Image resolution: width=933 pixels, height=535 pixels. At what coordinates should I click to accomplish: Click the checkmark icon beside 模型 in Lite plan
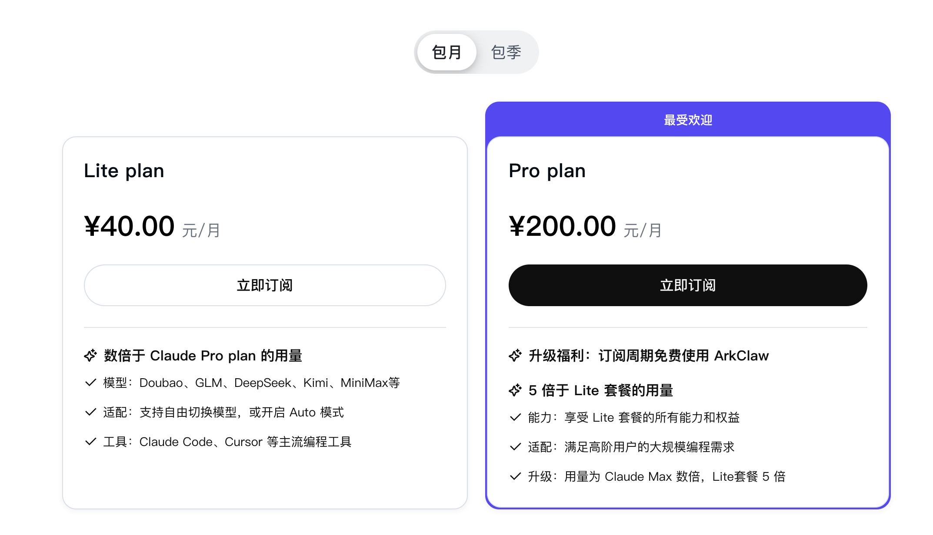point(90,383)
